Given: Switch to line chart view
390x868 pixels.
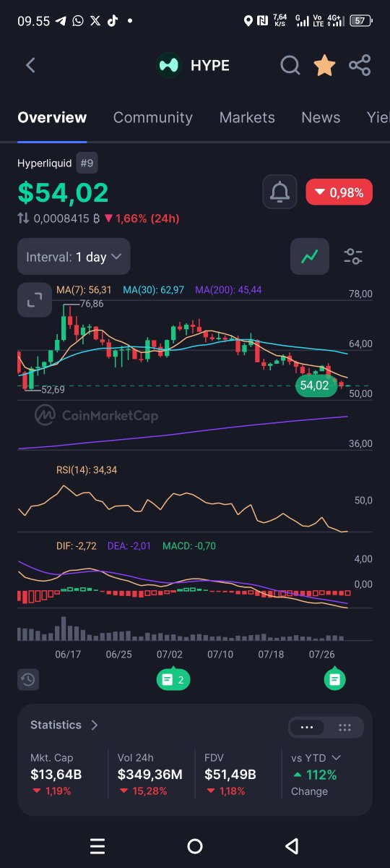Looking at the screenshot, I should (310, 256).
